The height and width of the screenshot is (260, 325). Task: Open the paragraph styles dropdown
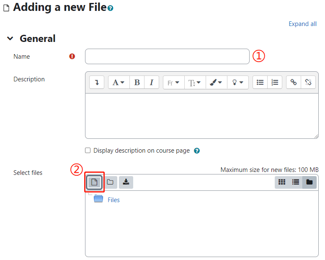[119, 82]
